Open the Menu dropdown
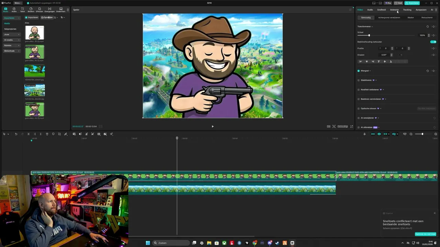Image resolution: width=440 pixels, height=247 pixels. pyautogui.click(x=18, y=3)
